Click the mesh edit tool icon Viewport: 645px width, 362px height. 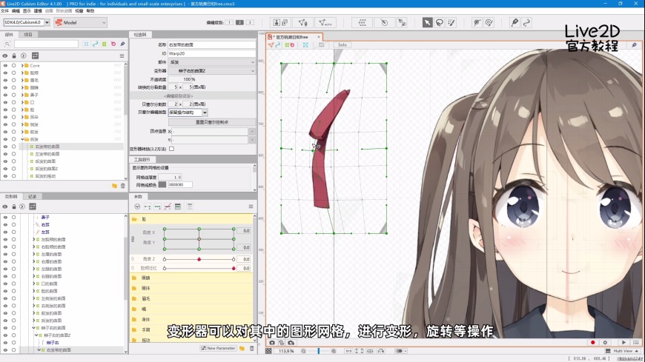tap(302, 23)
